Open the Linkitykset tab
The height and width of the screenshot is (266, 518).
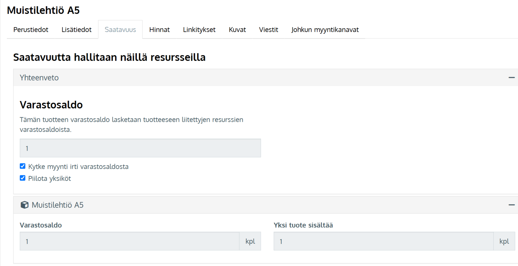coord(199,30)
